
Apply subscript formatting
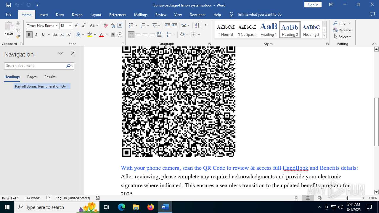(62, 35)
